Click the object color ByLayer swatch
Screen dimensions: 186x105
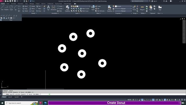tap(116, 6)
